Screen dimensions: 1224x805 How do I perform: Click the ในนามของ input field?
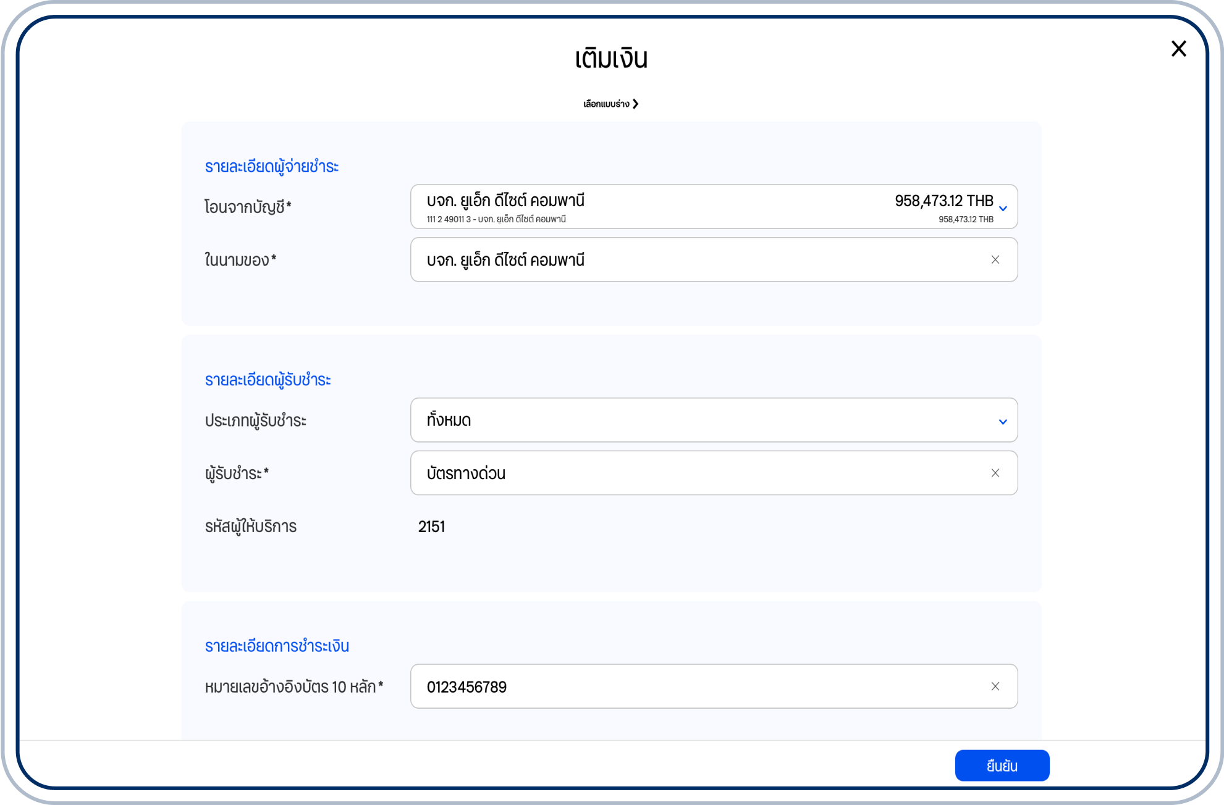tap(714, 260)
